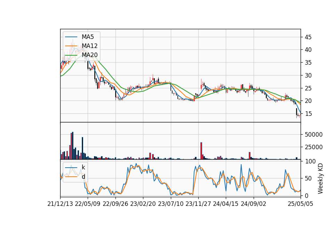
Task: Click the 23/07/10 date tick label
Action: 170,204
